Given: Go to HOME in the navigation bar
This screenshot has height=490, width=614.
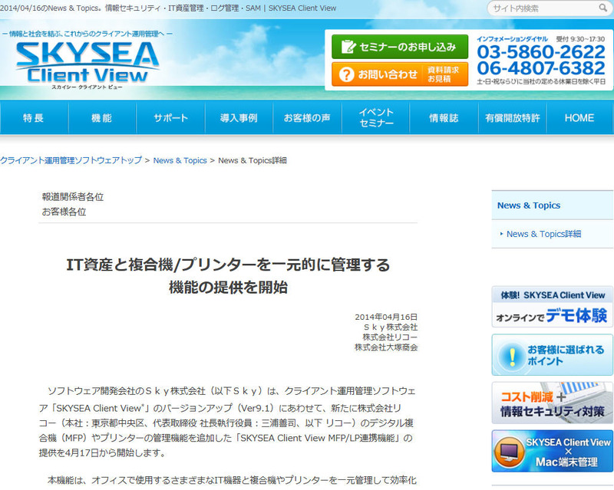Looking at the screenshot, I should click(x=579, y=118).
